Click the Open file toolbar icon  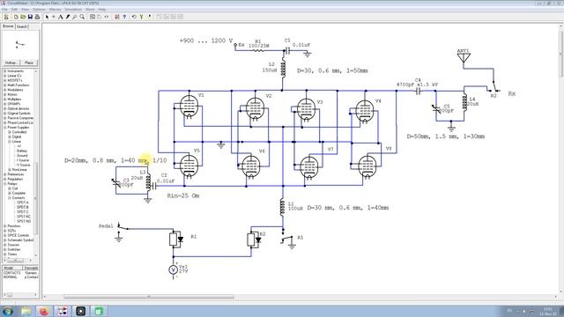23,17
